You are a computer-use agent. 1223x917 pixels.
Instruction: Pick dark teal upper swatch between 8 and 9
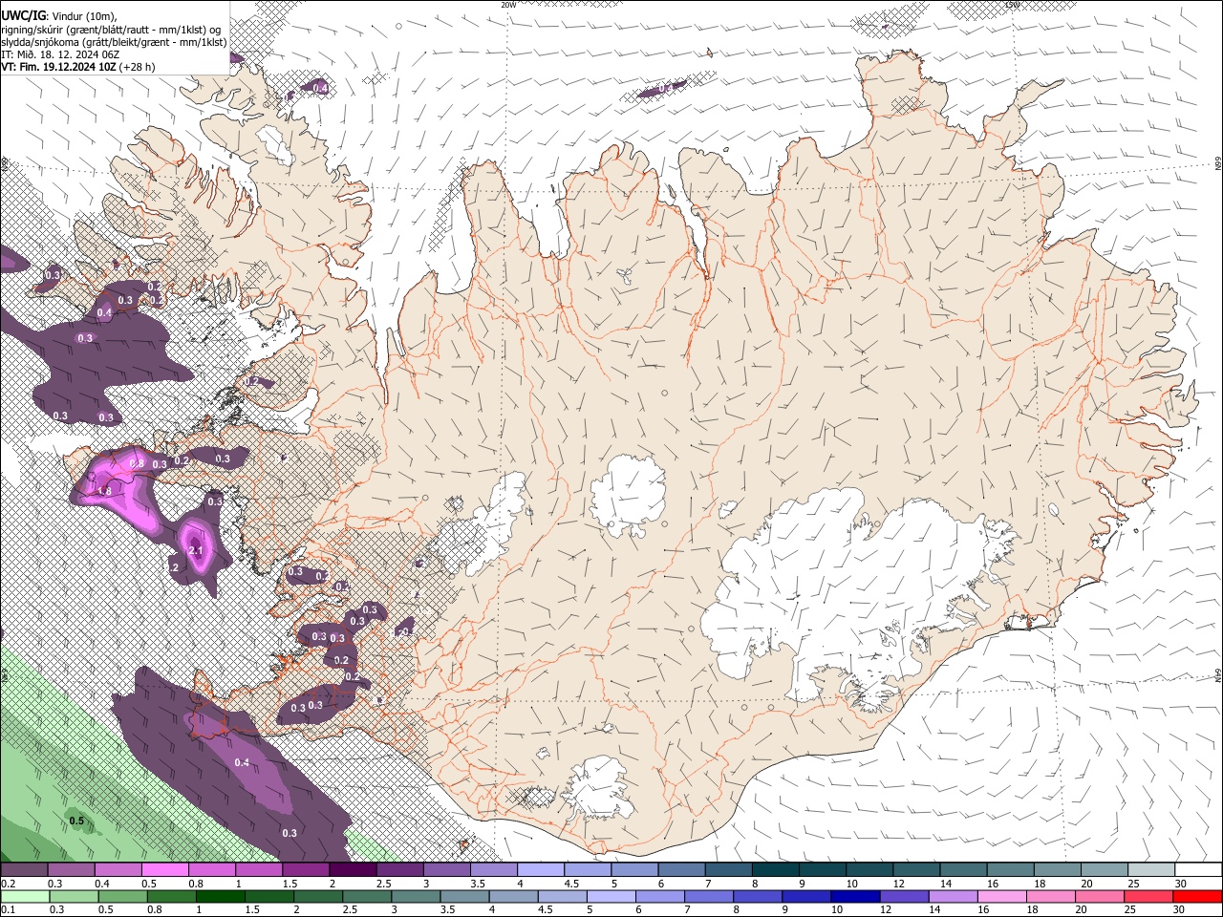click(x=776, y=870)
